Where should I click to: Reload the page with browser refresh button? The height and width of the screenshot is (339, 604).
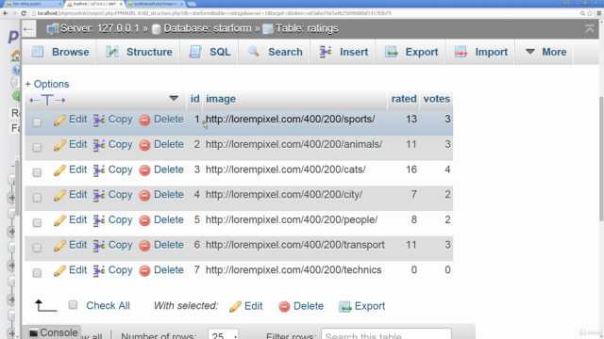pyautogui.click(x=23, y=13)
